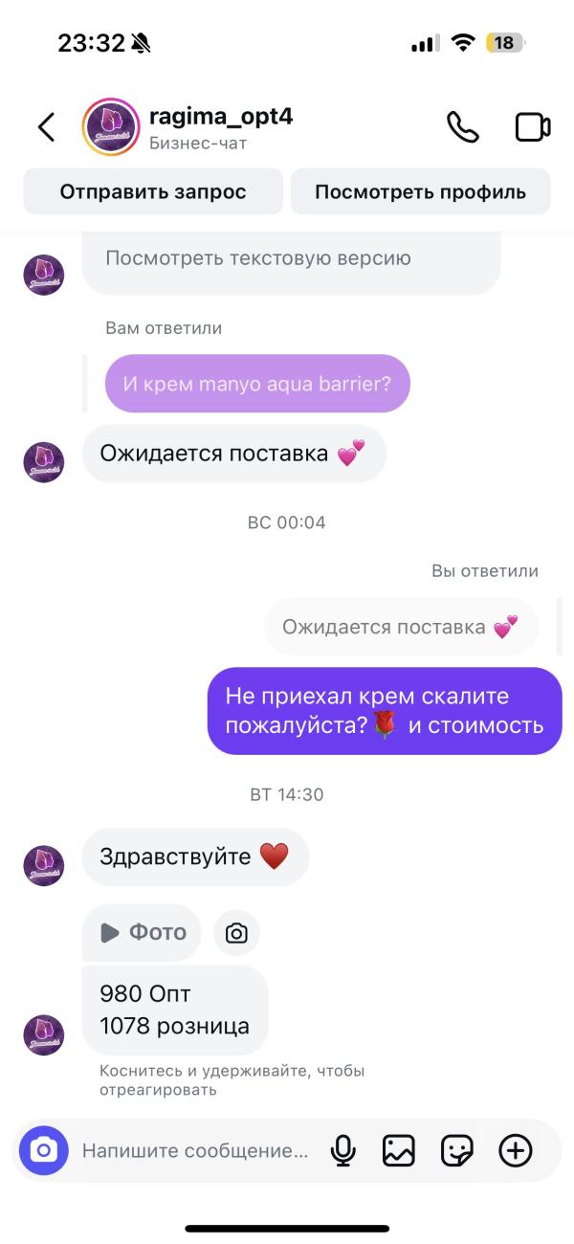Tap the microphone to record voice message
This screenshot has width=574, height=1244.
342,1150
